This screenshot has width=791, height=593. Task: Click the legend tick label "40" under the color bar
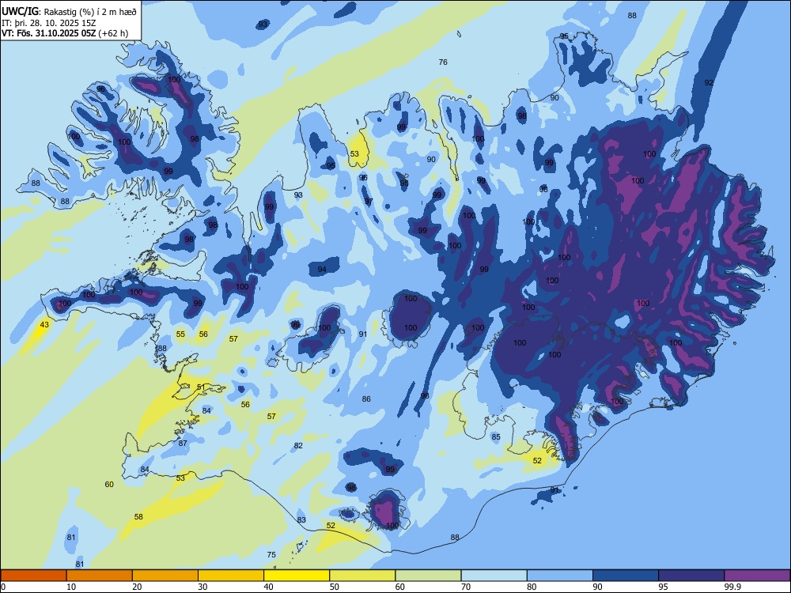(x=268, y=587)
